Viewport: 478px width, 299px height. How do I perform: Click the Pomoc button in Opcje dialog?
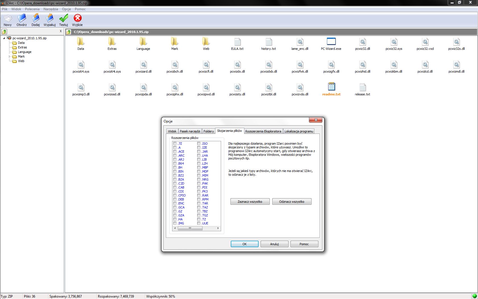(x=304, y=244)
